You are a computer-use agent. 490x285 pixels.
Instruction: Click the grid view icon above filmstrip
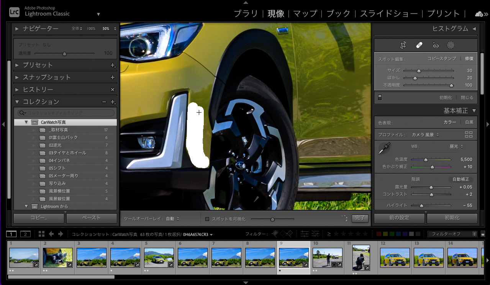(x=41, y=234)
